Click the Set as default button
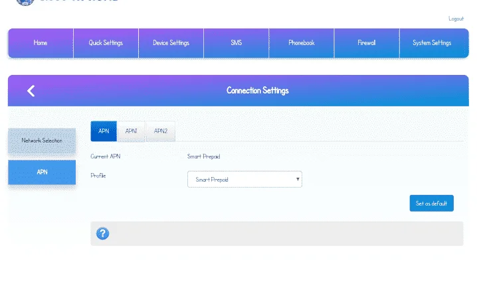 click(431, 204)
